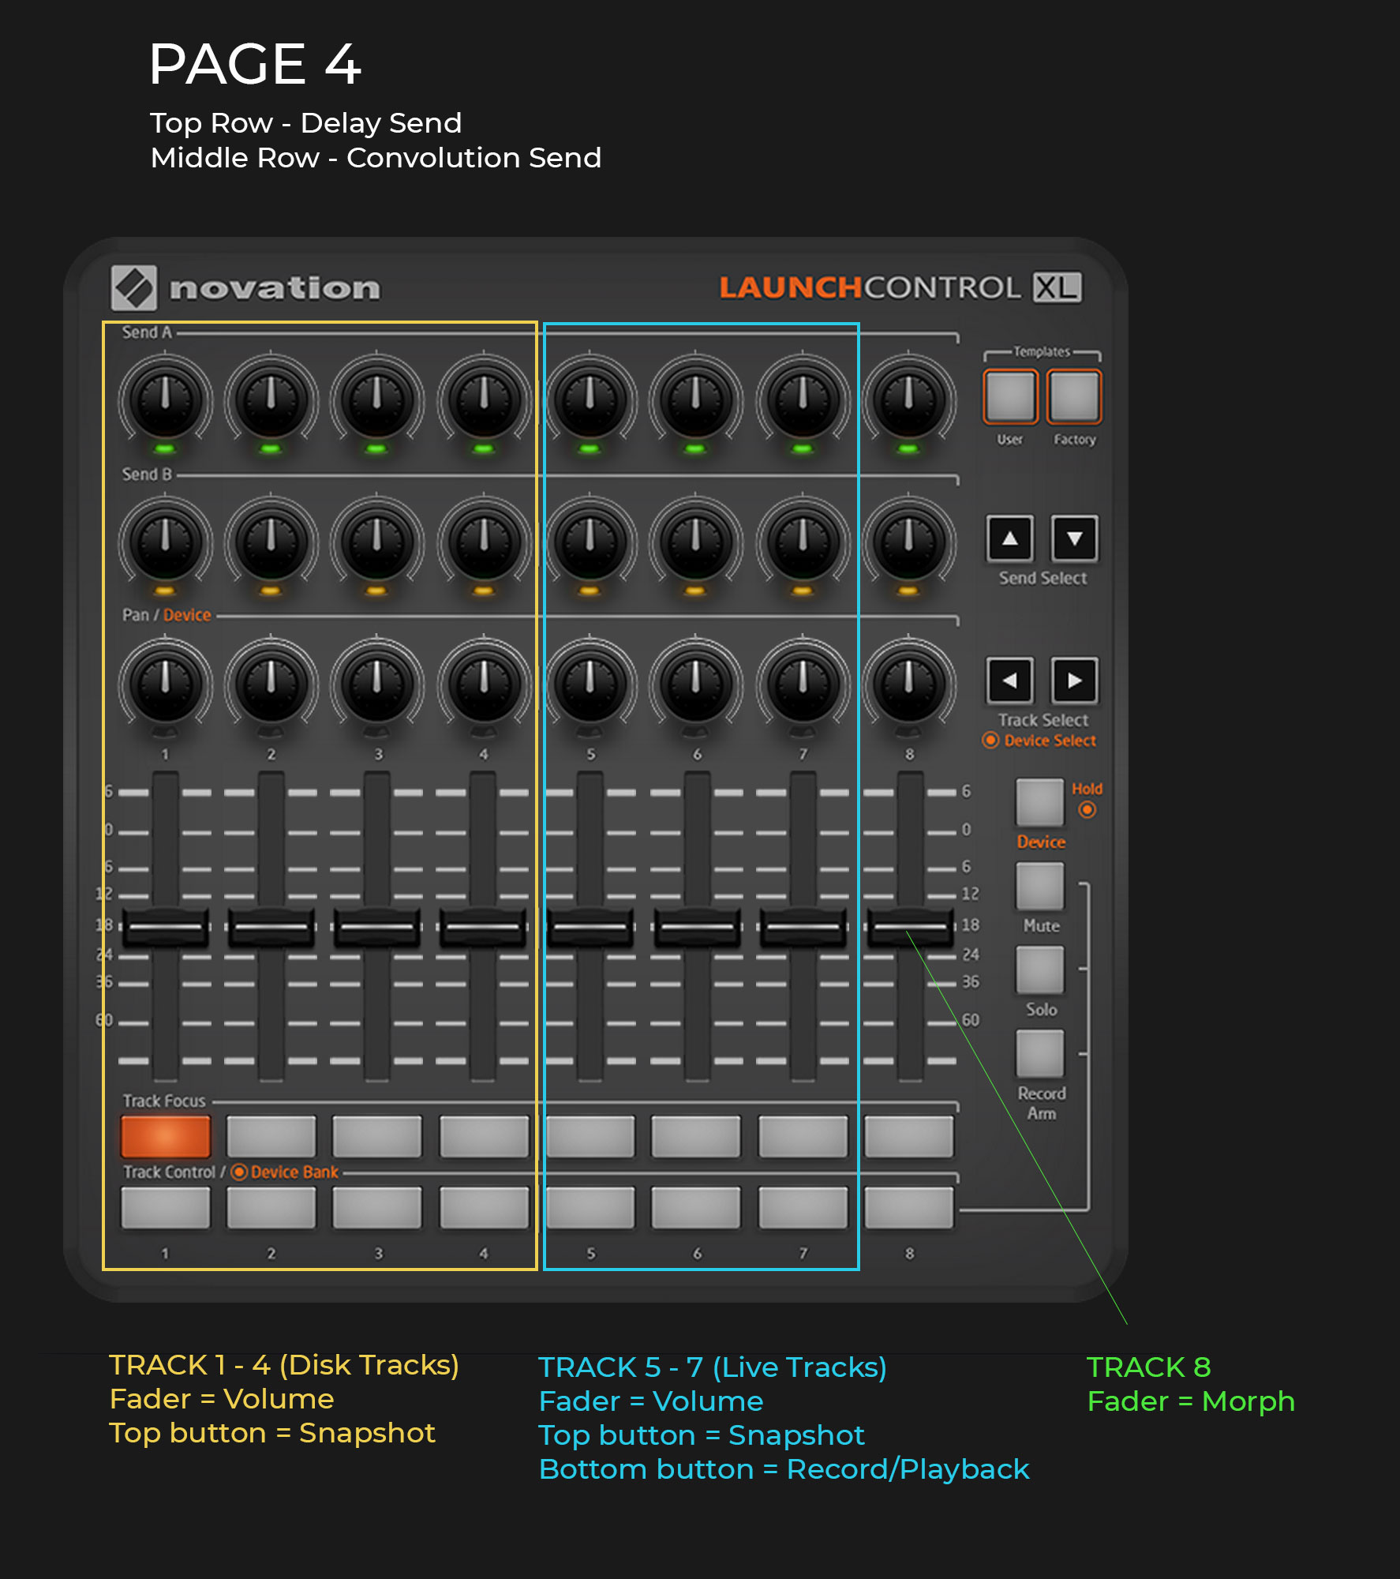Click Track Focus button for track 6
Image resolution: width=1400 pixels, height=1579 pixels.
pyautogui.click(x=695, y=1136)
